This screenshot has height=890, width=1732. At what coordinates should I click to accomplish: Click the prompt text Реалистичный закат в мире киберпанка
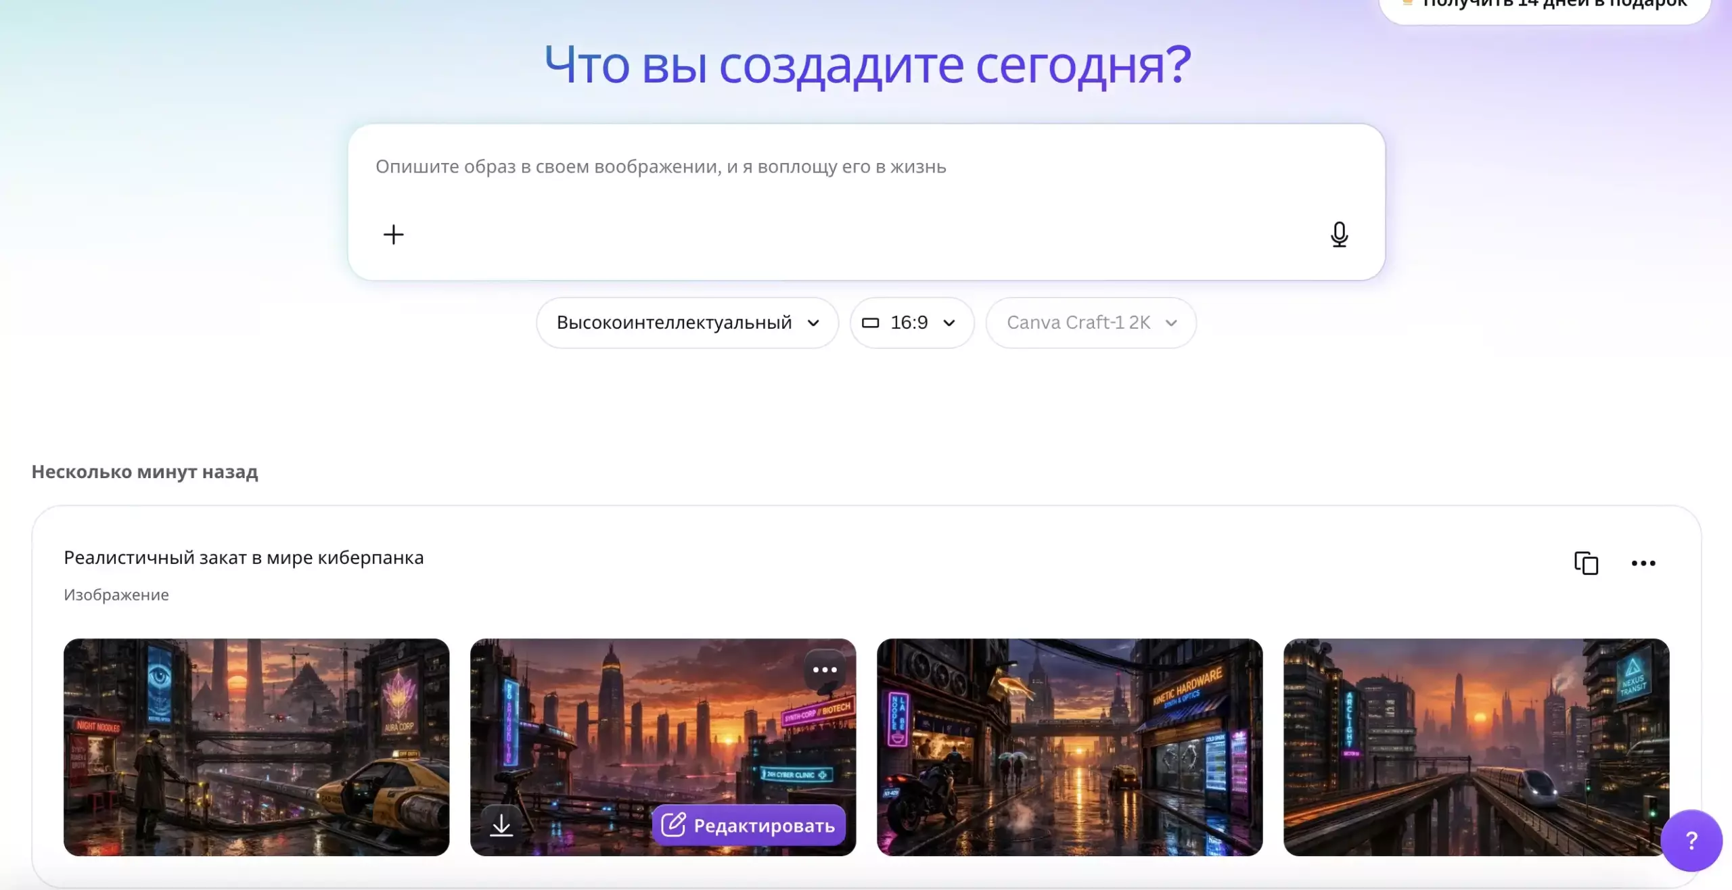pos(244,558)
